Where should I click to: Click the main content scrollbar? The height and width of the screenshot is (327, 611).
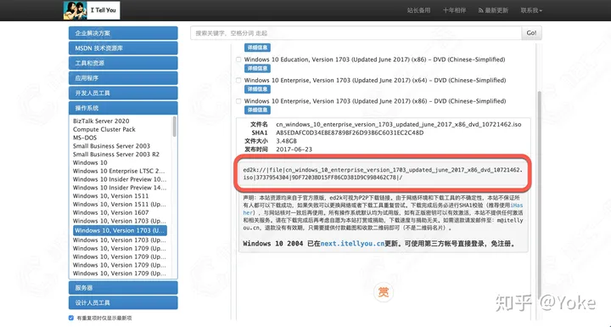540,195
